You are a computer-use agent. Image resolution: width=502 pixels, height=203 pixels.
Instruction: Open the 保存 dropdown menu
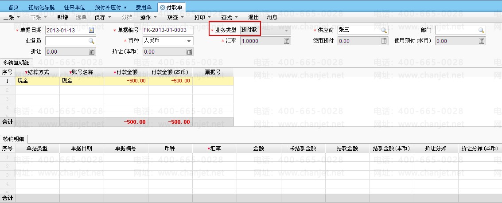(109, 17)
